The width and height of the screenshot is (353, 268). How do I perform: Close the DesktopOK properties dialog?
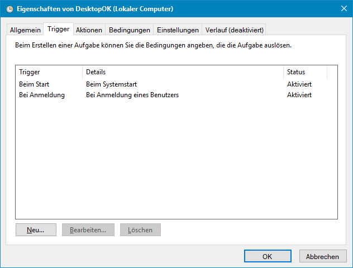point(344,8)
